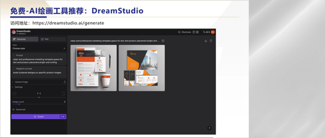Click the Shortcuts keyboard icon
The height and width of the screenshot is (138, 325).
point(179,32)
